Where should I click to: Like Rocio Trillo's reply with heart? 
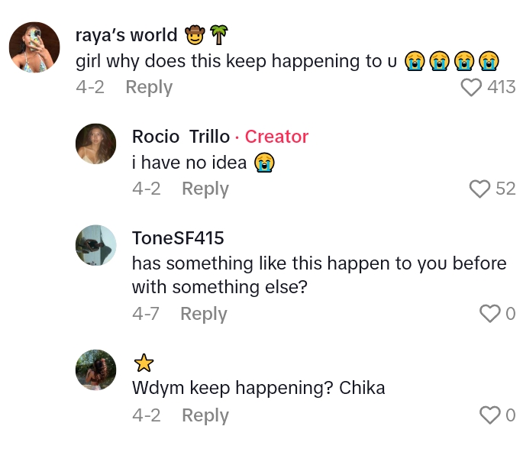point(479,189)
